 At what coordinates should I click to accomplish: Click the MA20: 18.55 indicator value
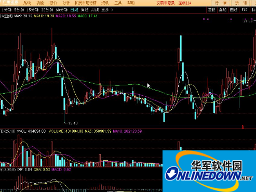[66, 16]
